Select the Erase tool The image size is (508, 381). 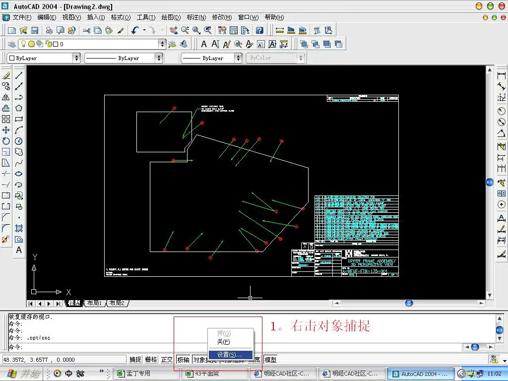point(6,75)
